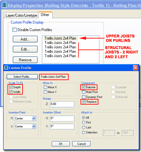Viewport: 141px width, 152px height.
Task: Select first Trellis Joists 2x4 Plan entry
Action: point(60,38)
